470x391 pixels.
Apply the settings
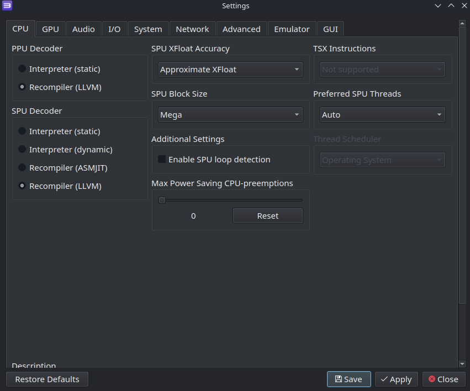(396, 379)
